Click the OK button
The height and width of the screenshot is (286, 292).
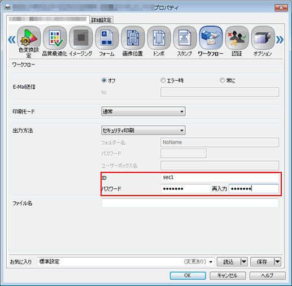[x=188, y=275]
